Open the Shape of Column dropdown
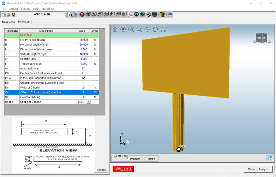This screenshot has height=177, width=276. 88,102
